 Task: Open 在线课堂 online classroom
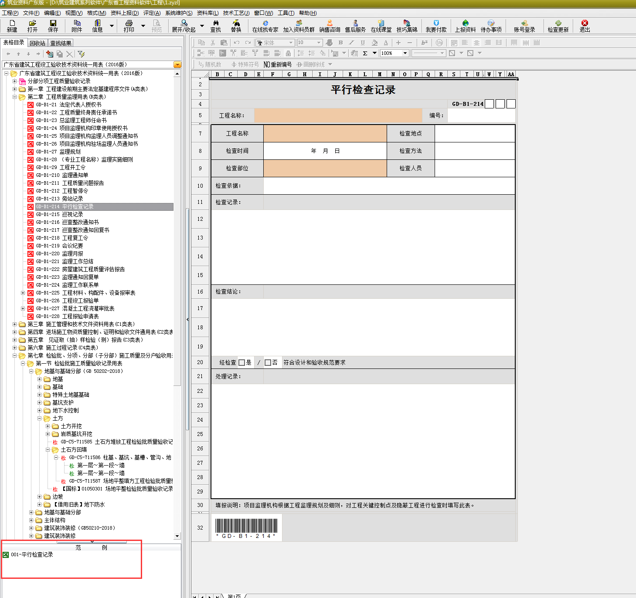(381, 26)
